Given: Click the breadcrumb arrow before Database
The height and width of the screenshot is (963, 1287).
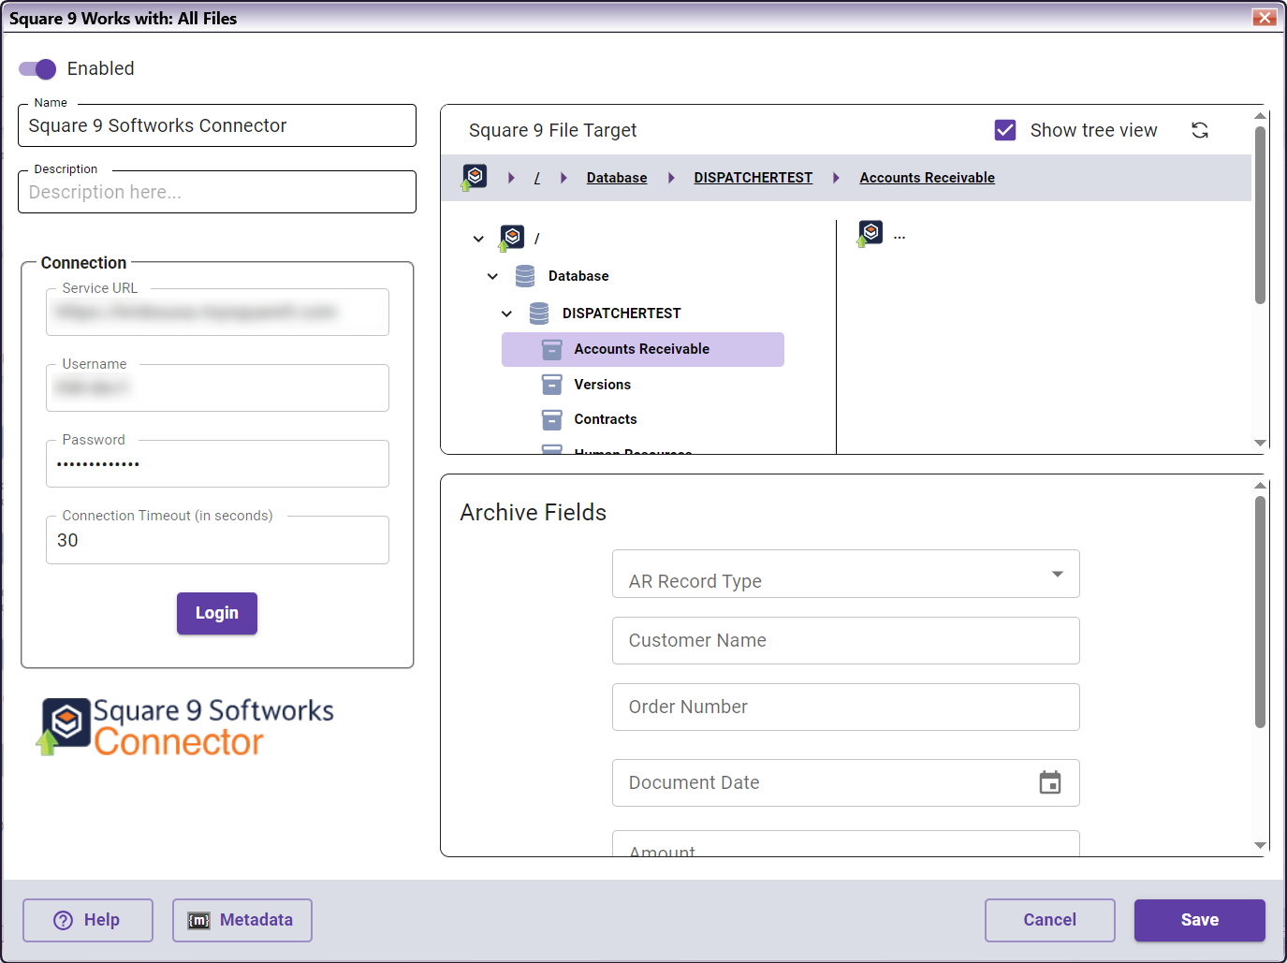Looking at the screenshot, I should point(563,178).
